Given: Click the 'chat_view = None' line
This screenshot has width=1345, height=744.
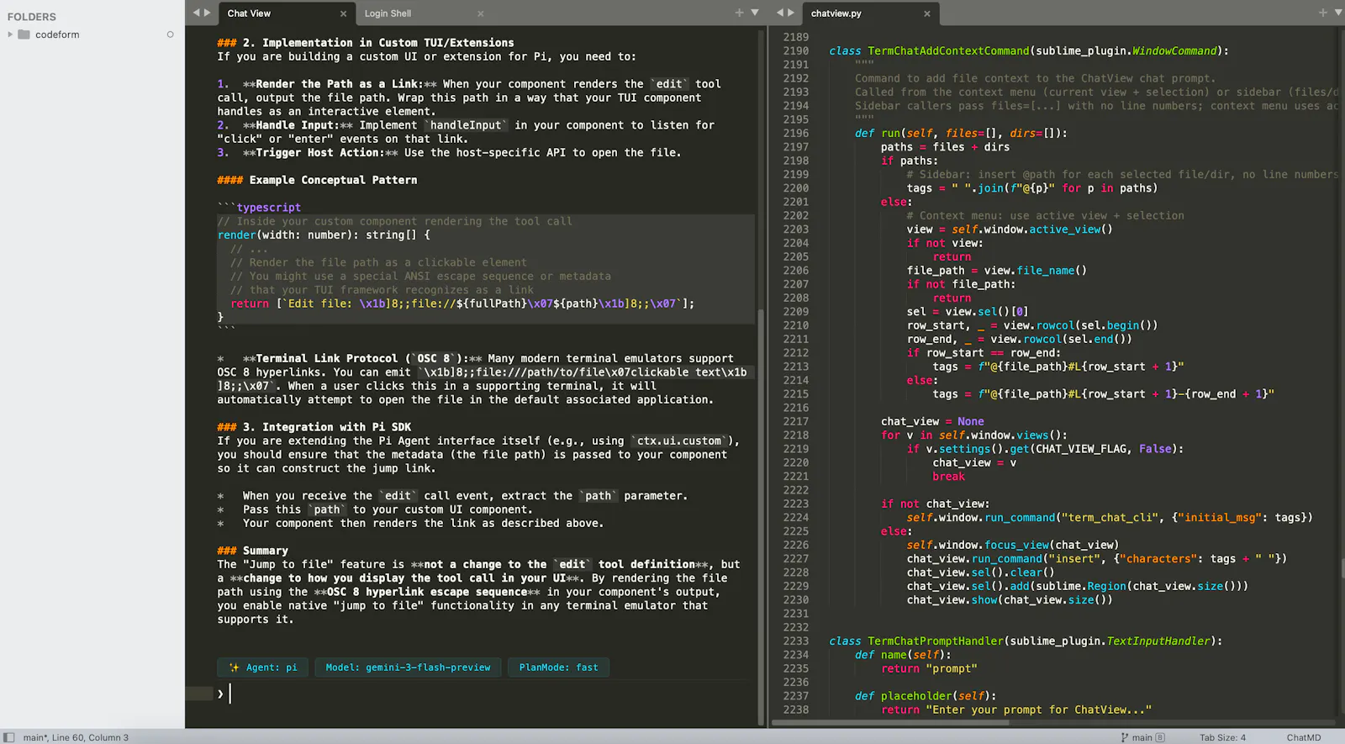Looking at the screenshot, I should (x=932, y=422).
